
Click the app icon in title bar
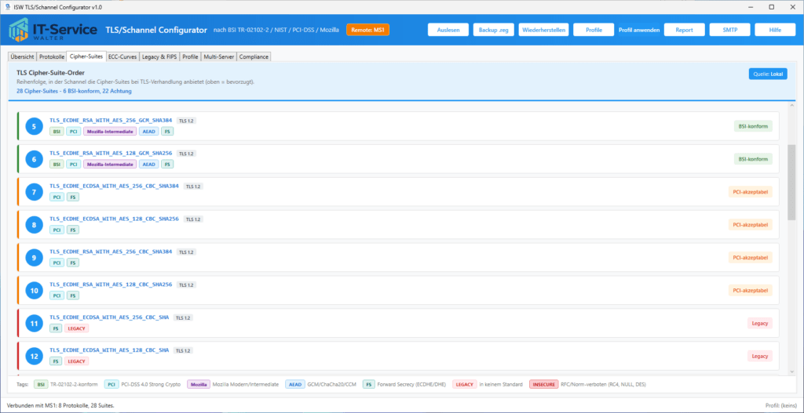[x=7, y=6]
